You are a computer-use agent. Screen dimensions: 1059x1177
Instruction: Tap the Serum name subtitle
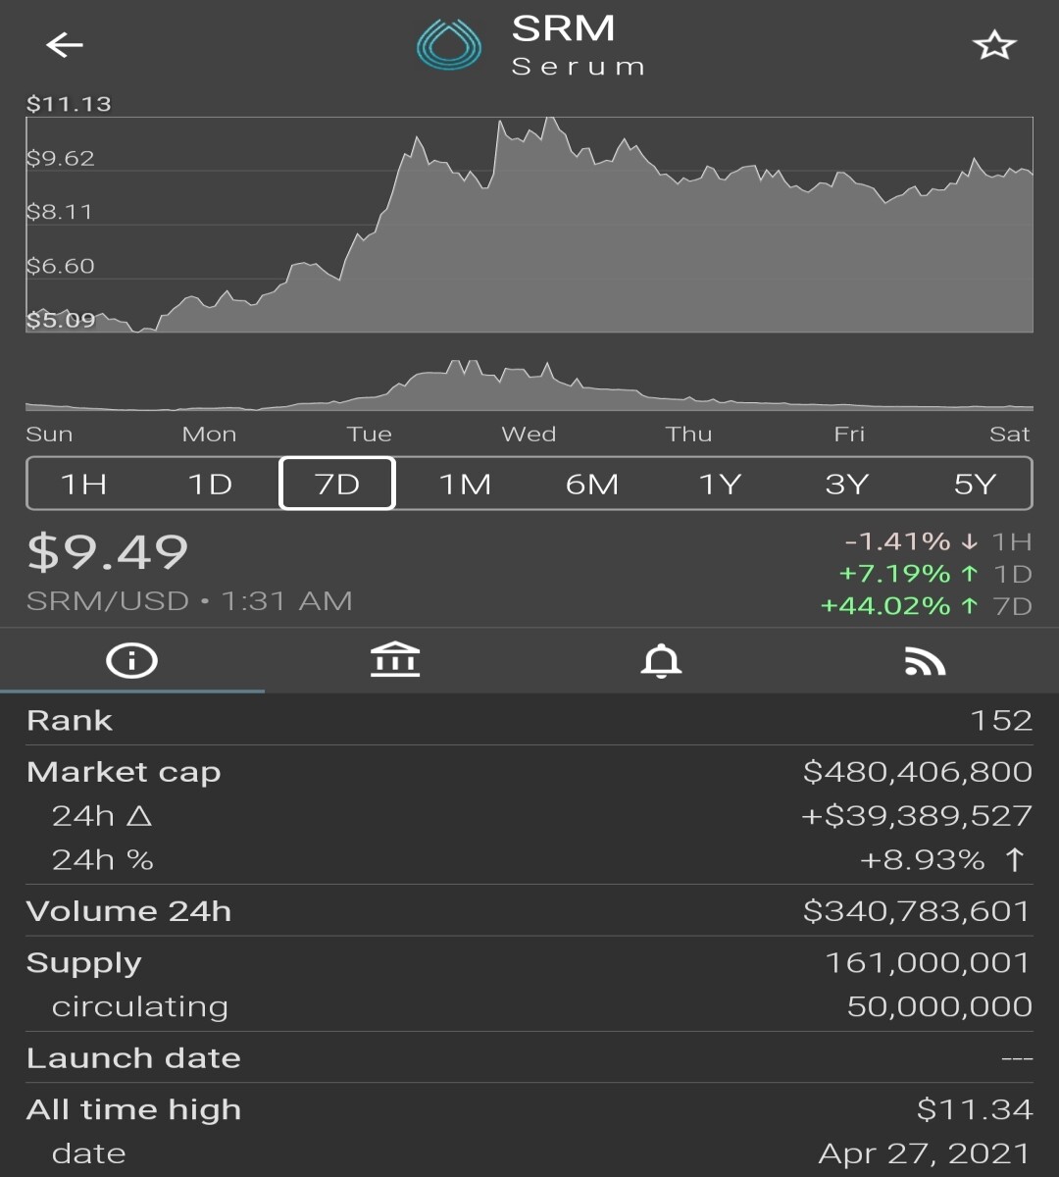click(x=579, y=67)
